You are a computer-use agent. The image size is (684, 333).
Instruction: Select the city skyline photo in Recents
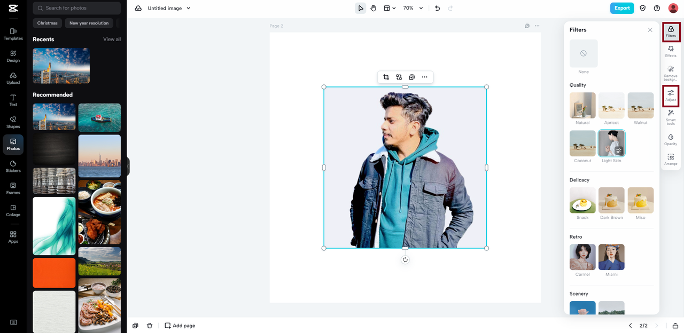coord(61,66)
